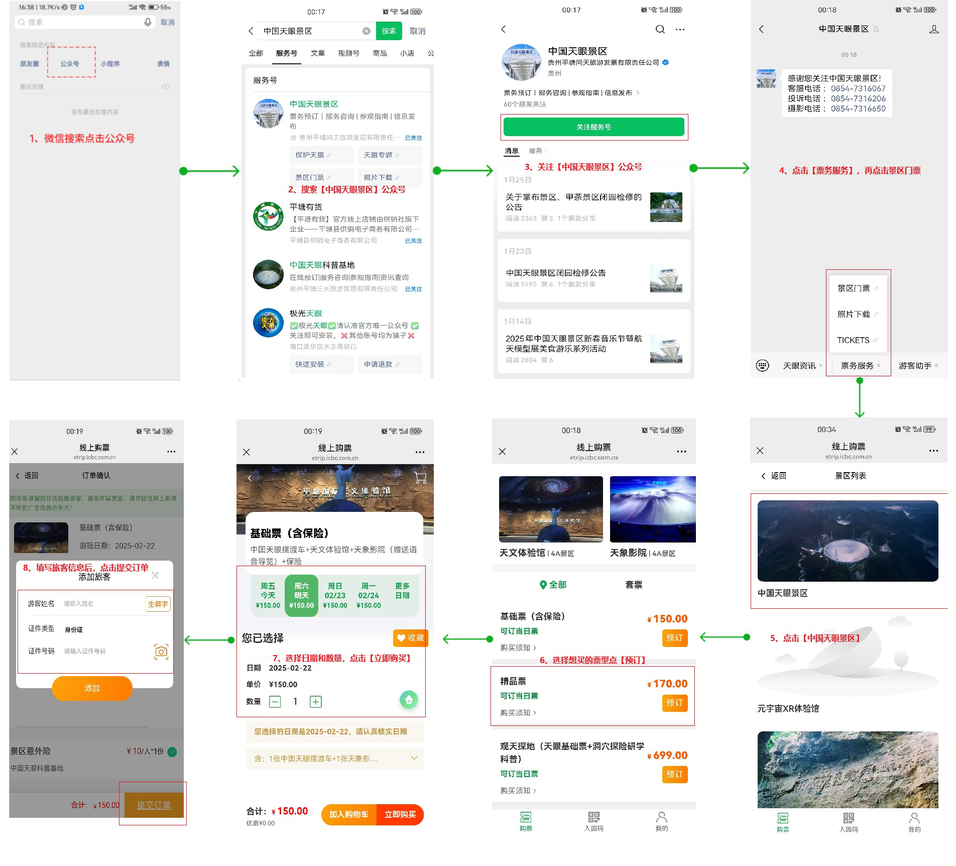Click 预订 for the 观天探地 ticket

point(674,774)
